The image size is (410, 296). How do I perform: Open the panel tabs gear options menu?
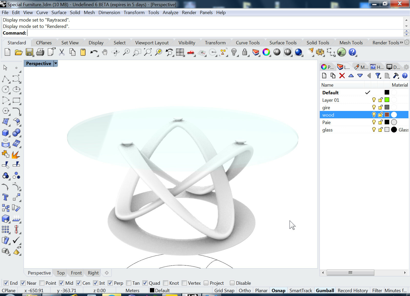click(x=406, y=67)
